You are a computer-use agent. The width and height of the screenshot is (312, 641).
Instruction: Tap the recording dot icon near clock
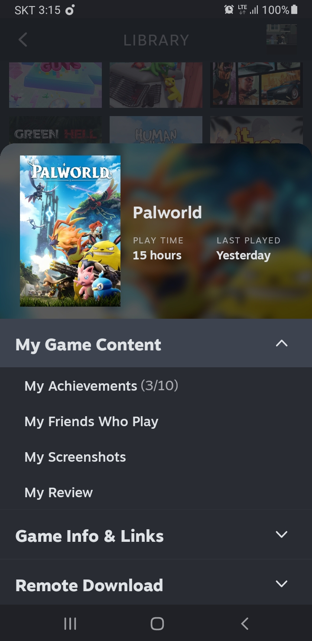70,10
